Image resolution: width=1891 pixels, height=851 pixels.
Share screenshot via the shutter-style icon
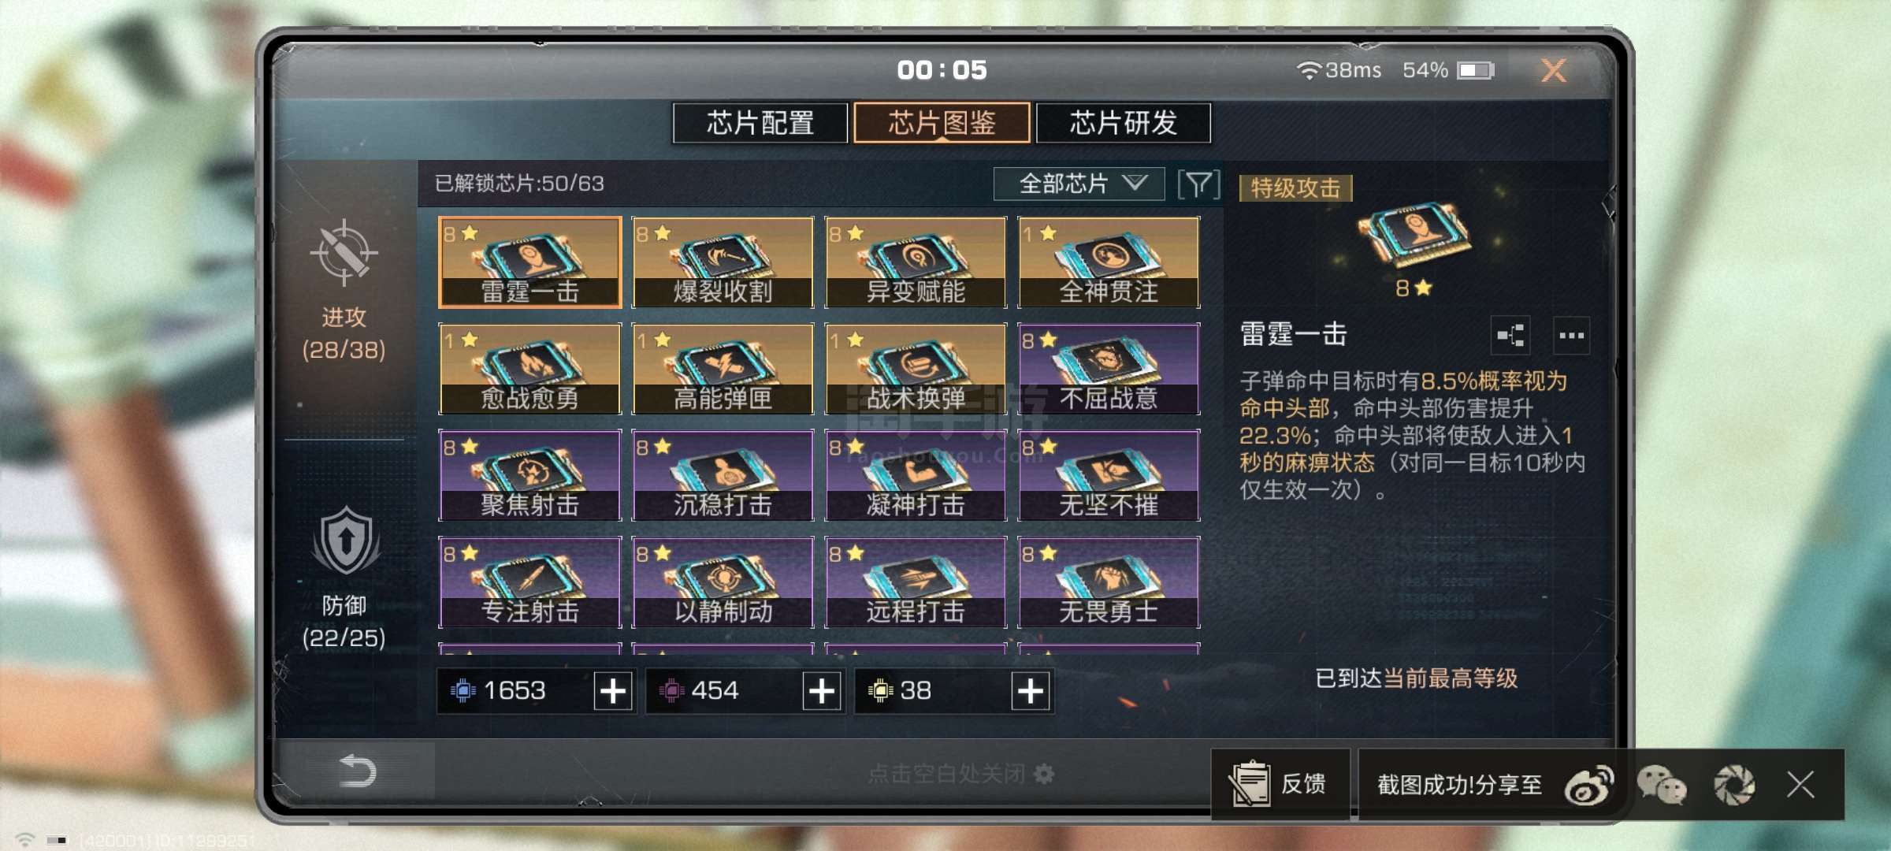pos(1734,786)
